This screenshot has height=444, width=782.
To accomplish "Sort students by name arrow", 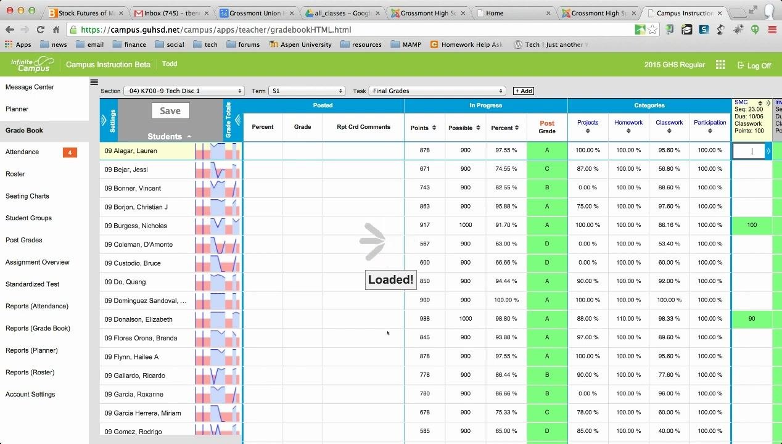I will [x=189, y=137].
